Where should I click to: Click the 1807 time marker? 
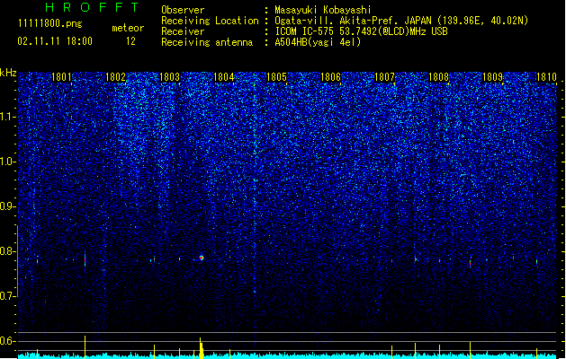pos(384,77)
